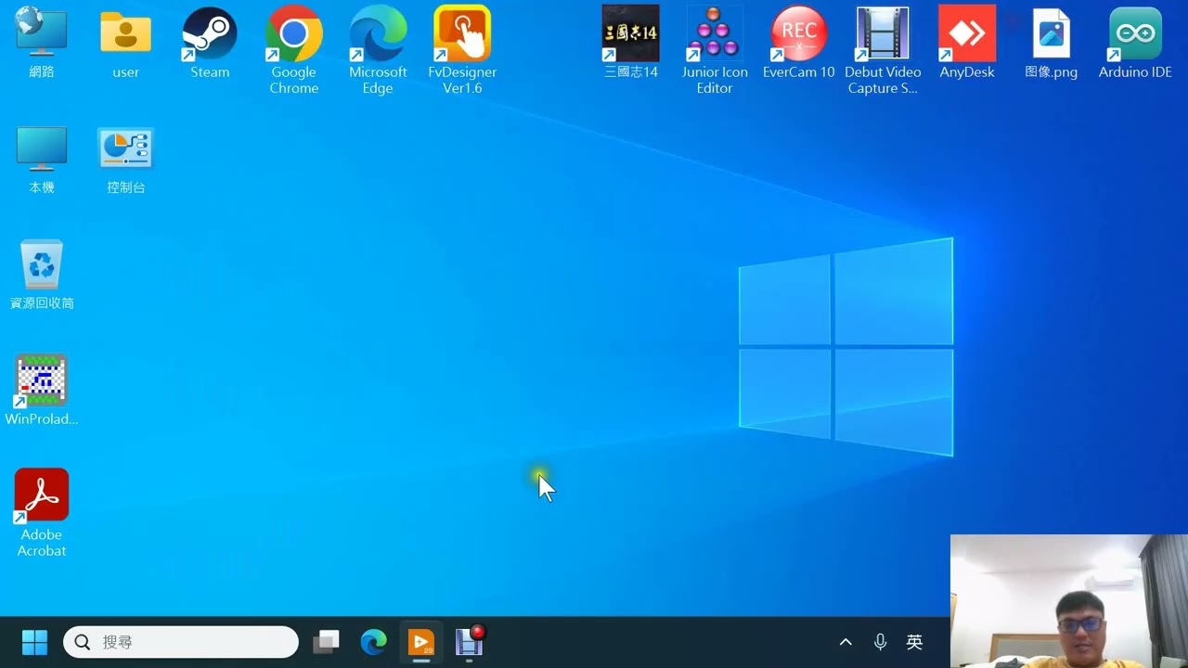Image resolution: width=1188 pixels, height=668 pixels.
Task: Select the 图像.png file icon
Action: coord(1051,42)
